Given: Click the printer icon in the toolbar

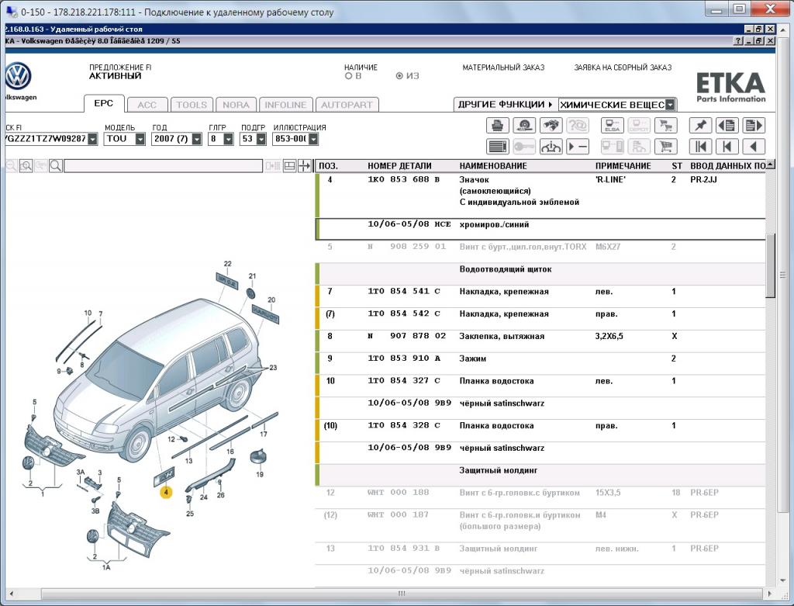Looking at the screenshot, I should 497,125.
